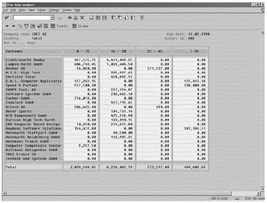
Task: Select customer Elektromarkt Bamby
Action: [25, 60]
